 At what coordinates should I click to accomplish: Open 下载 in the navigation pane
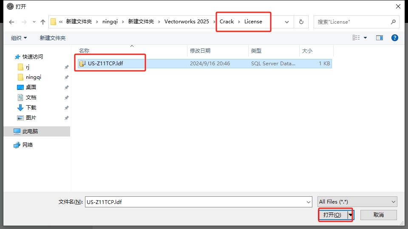coord(26,107)
